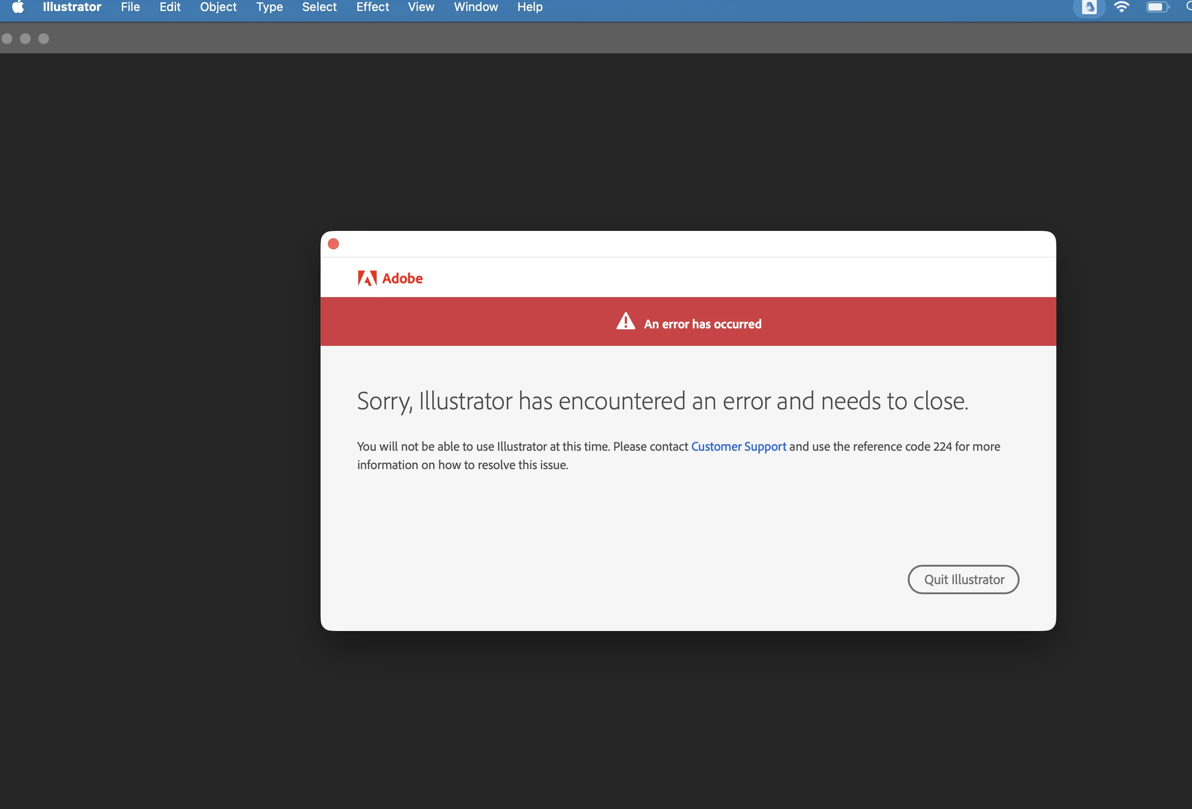Open the Type menu

269,7
